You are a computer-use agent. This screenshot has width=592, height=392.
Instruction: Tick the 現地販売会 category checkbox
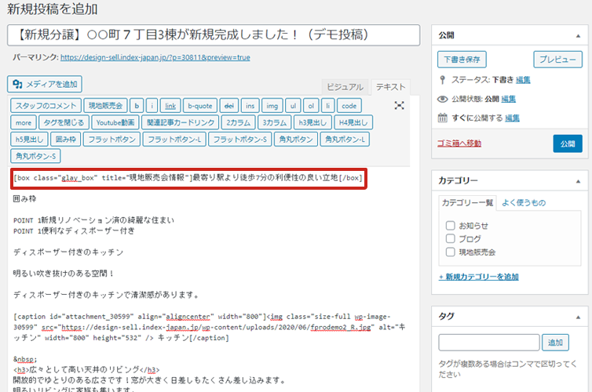point(451,252)
